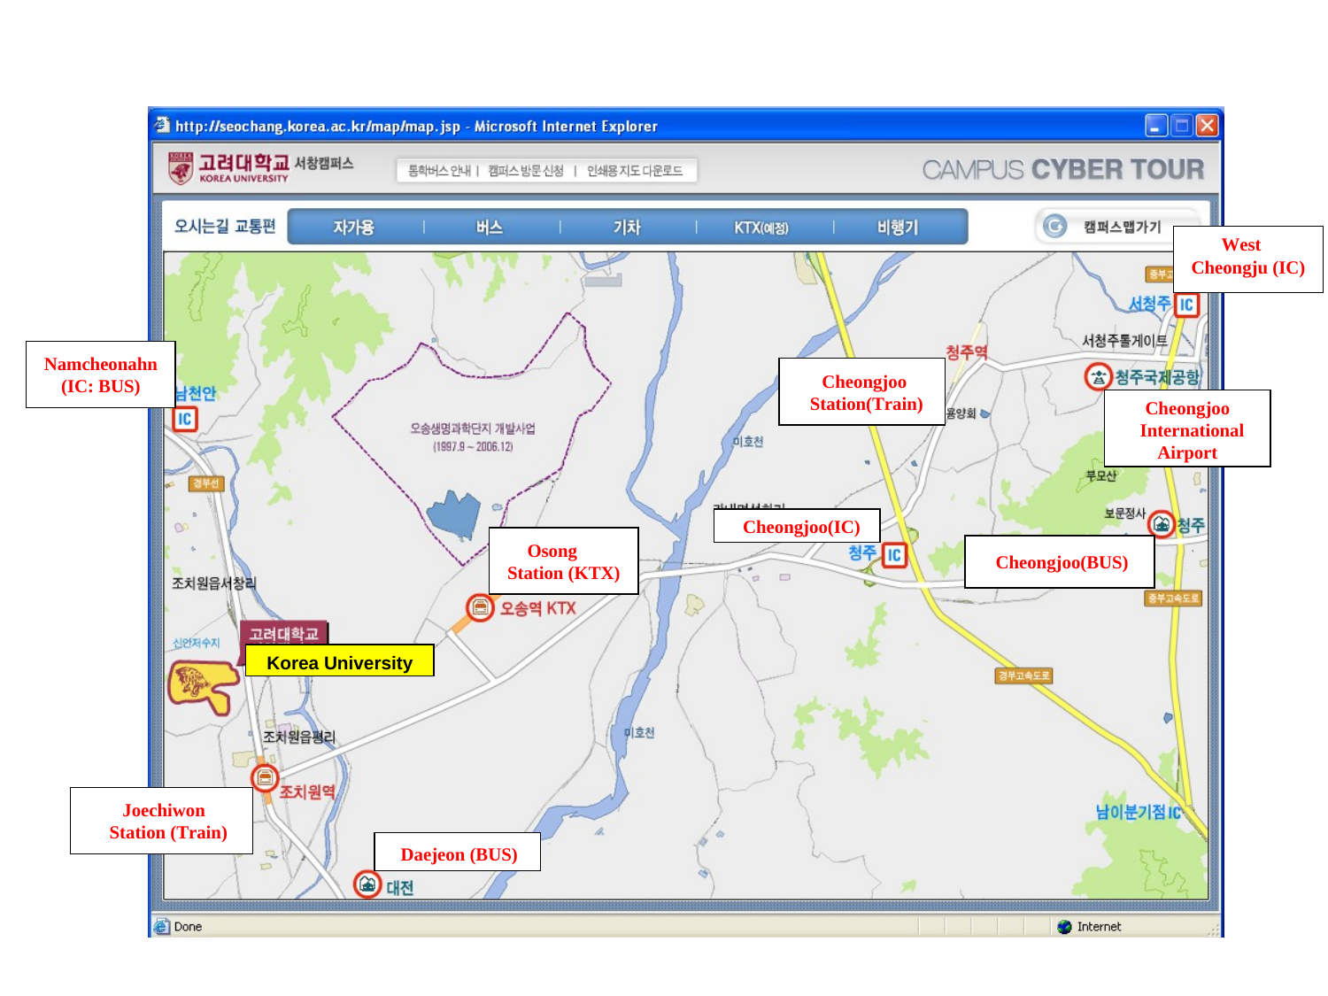Open the 버스 transport tab
The image size is (1328, 996).
[490, 228]
